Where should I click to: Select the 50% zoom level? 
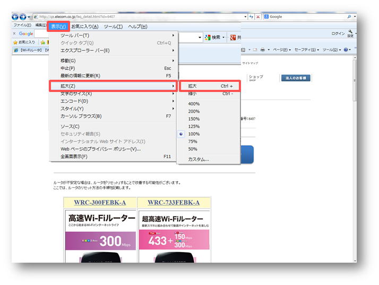[x=209, y=149]
